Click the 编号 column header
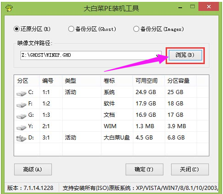Image resolution: width=223 pixels, height=194 pixels. click(51, 80)
